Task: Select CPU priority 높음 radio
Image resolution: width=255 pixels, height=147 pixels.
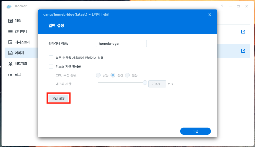Action: tap(127, 75)
